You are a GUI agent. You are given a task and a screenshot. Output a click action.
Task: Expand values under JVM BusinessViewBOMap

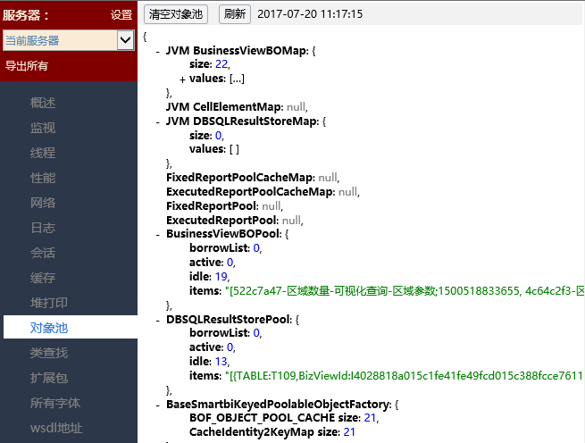coord(182,79)
